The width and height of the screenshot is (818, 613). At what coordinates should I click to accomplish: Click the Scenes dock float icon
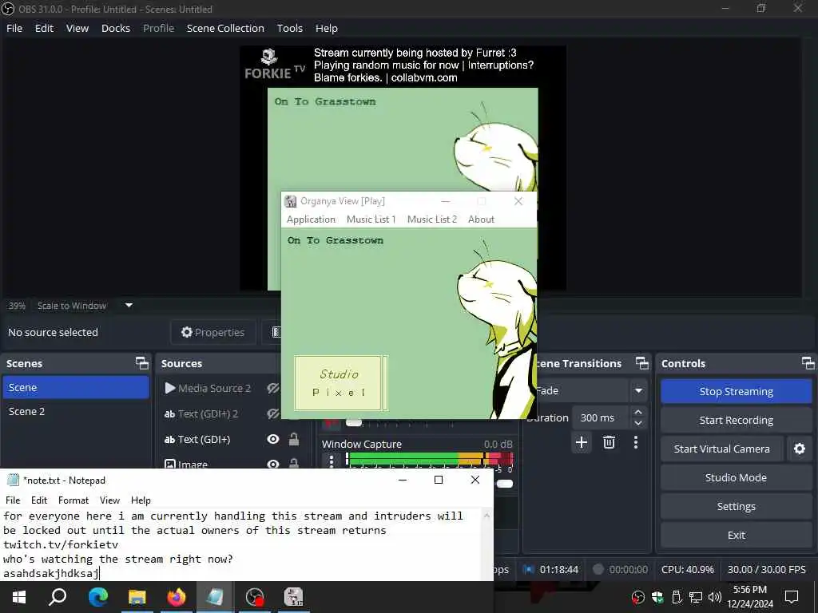point(142,363)
